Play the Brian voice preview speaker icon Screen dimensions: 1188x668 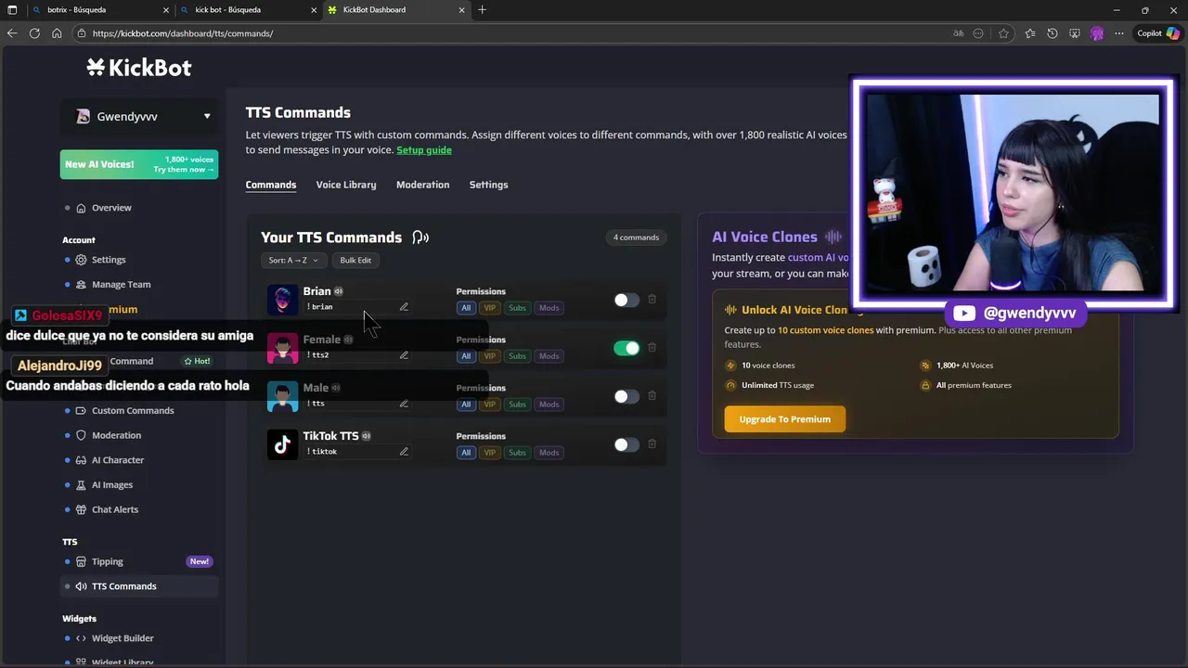coord(339,291)
